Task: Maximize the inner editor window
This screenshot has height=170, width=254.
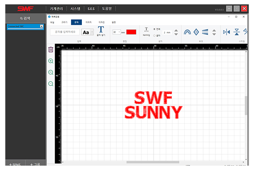Action: pos(236,17)
